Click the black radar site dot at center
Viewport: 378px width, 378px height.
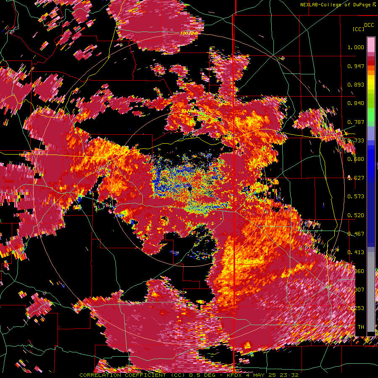[x=190, y=189]
